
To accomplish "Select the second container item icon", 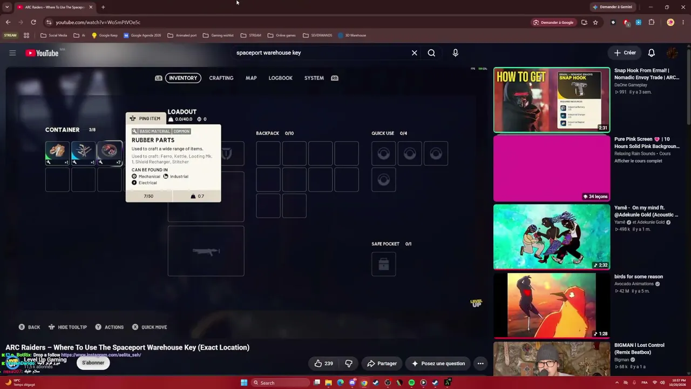I will click(x=83, y=153).
